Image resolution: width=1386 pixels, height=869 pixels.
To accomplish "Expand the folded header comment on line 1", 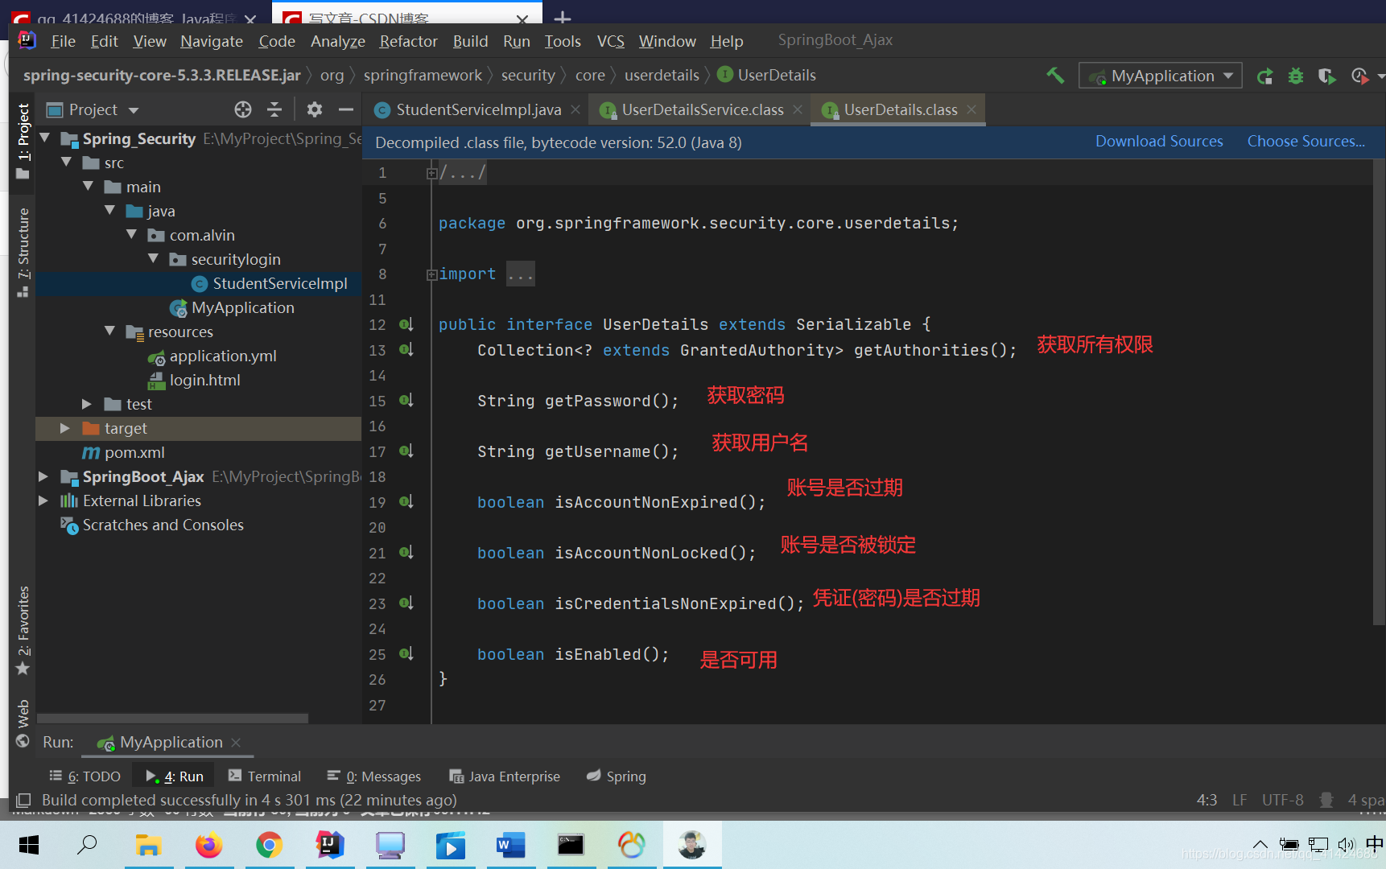I will tap(432, 173).
